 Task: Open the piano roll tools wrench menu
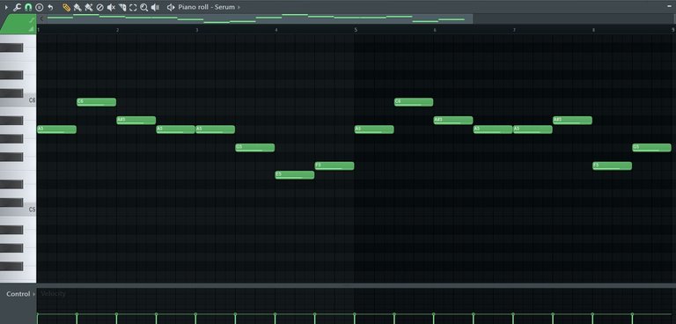coord(18,7)
